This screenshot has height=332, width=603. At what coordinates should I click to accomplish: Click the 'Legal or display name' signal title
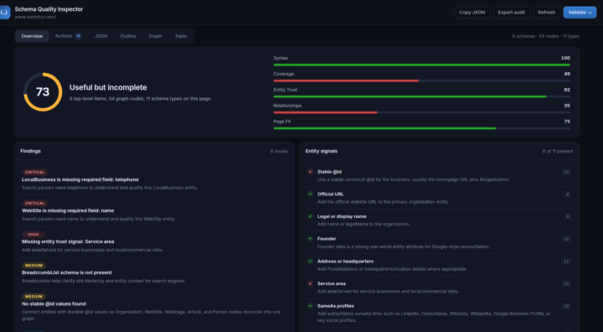342,216
